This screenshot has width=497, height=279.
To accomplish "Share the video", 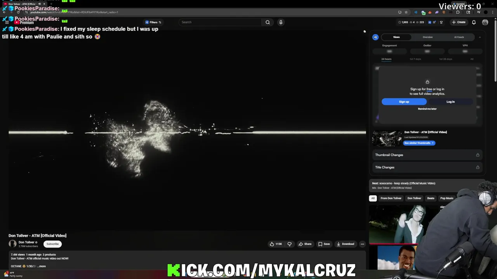I will coord(305,244).
